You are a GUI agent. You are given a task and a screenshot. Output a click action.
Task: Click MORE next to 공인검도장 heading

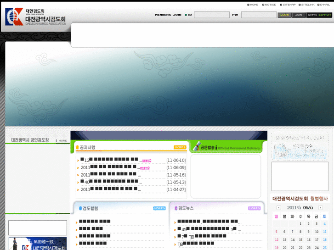pyautogui.click(x=62, y=141)
